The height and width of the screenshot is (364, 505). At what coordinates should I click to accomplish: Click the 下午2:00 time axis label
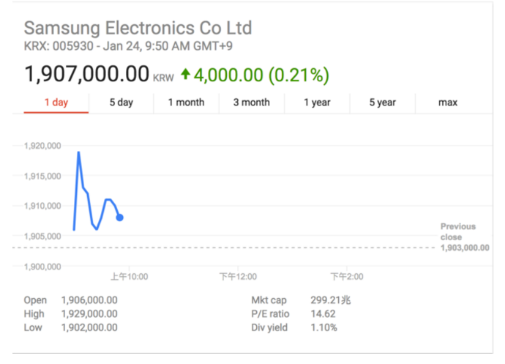point(347,277)
